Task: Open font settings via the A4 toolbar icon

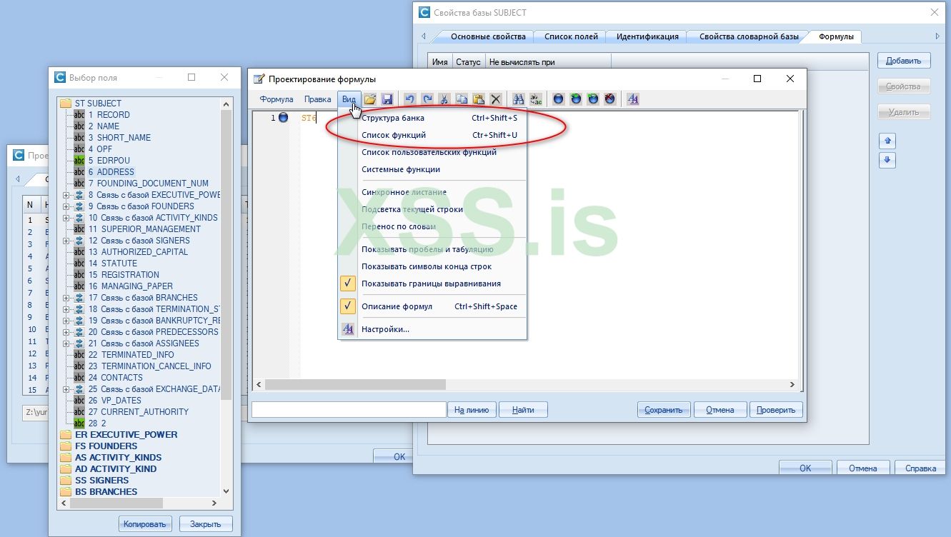Action: click(633, 99)
